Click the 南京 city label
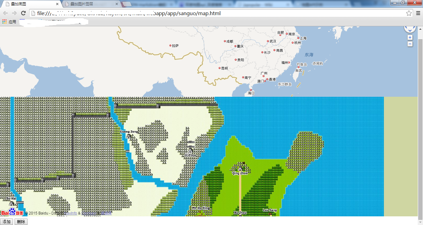This screenshot has width=423, height=225. coord(292,34)
